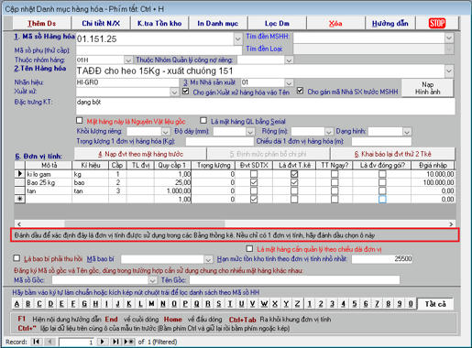Click Hạn mức tồn kho field showing 25500
Viewport: 472px width, 348px height.
(382, 259)
